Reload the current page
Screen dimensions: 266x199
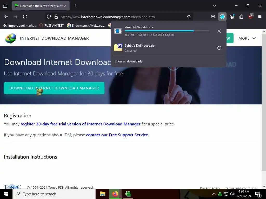(x=25, y=17)
